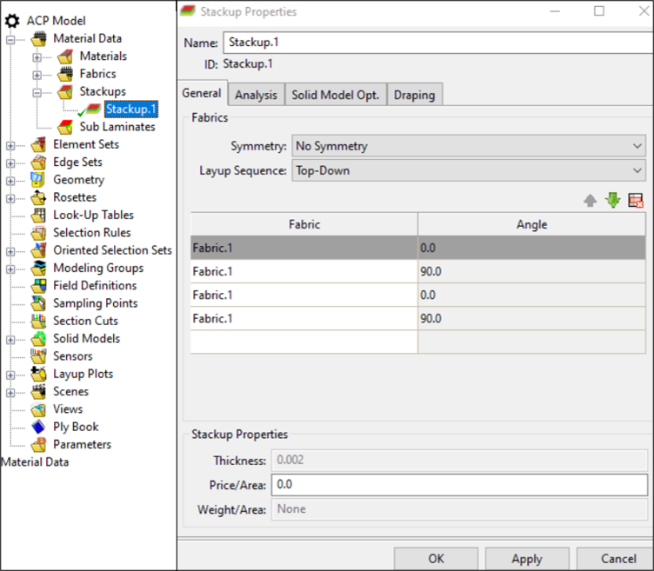This screenshot has width=654, height=571.
Task: Click the Price/Area input field
Action: click(459, 485)
